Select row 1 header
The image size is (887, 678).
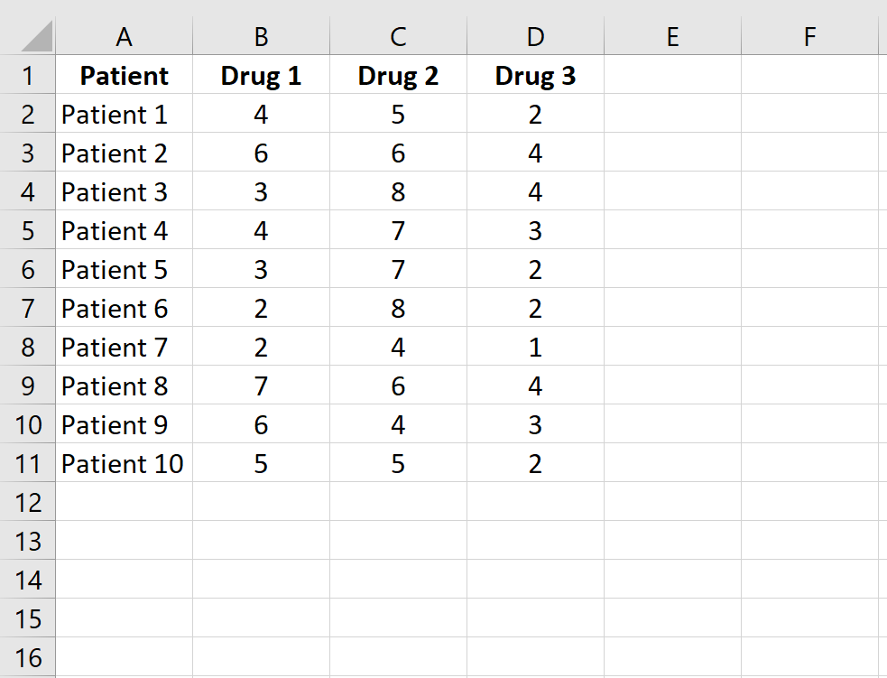28,76
